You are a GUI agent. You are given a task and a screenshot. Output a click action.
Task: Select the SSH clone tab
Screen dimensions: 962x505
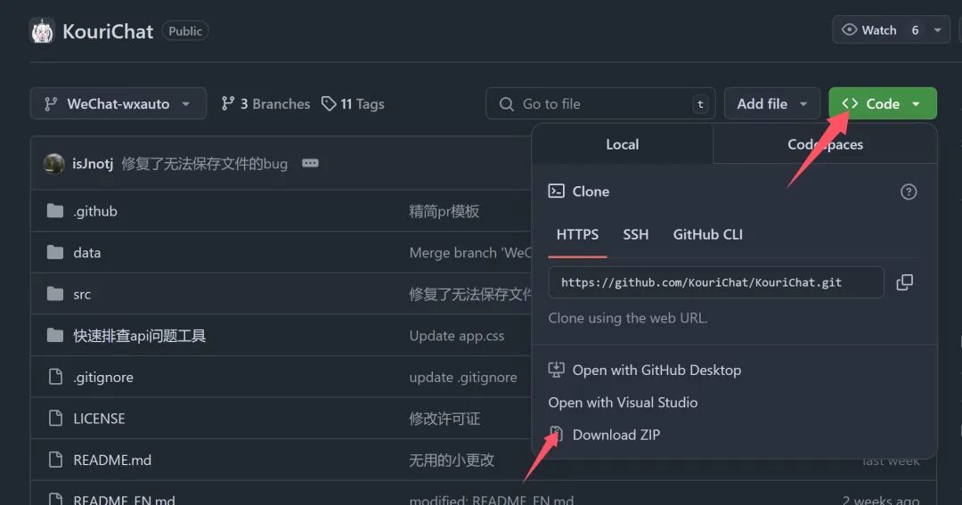636,234
